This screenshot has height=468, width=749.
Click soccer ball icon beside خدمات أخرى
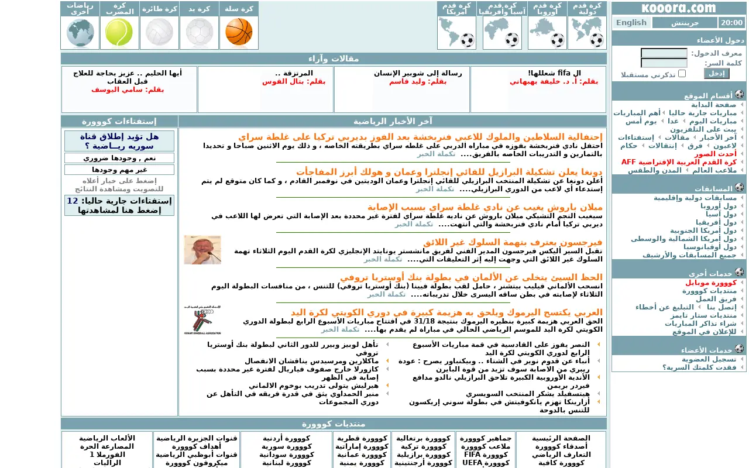740,273
